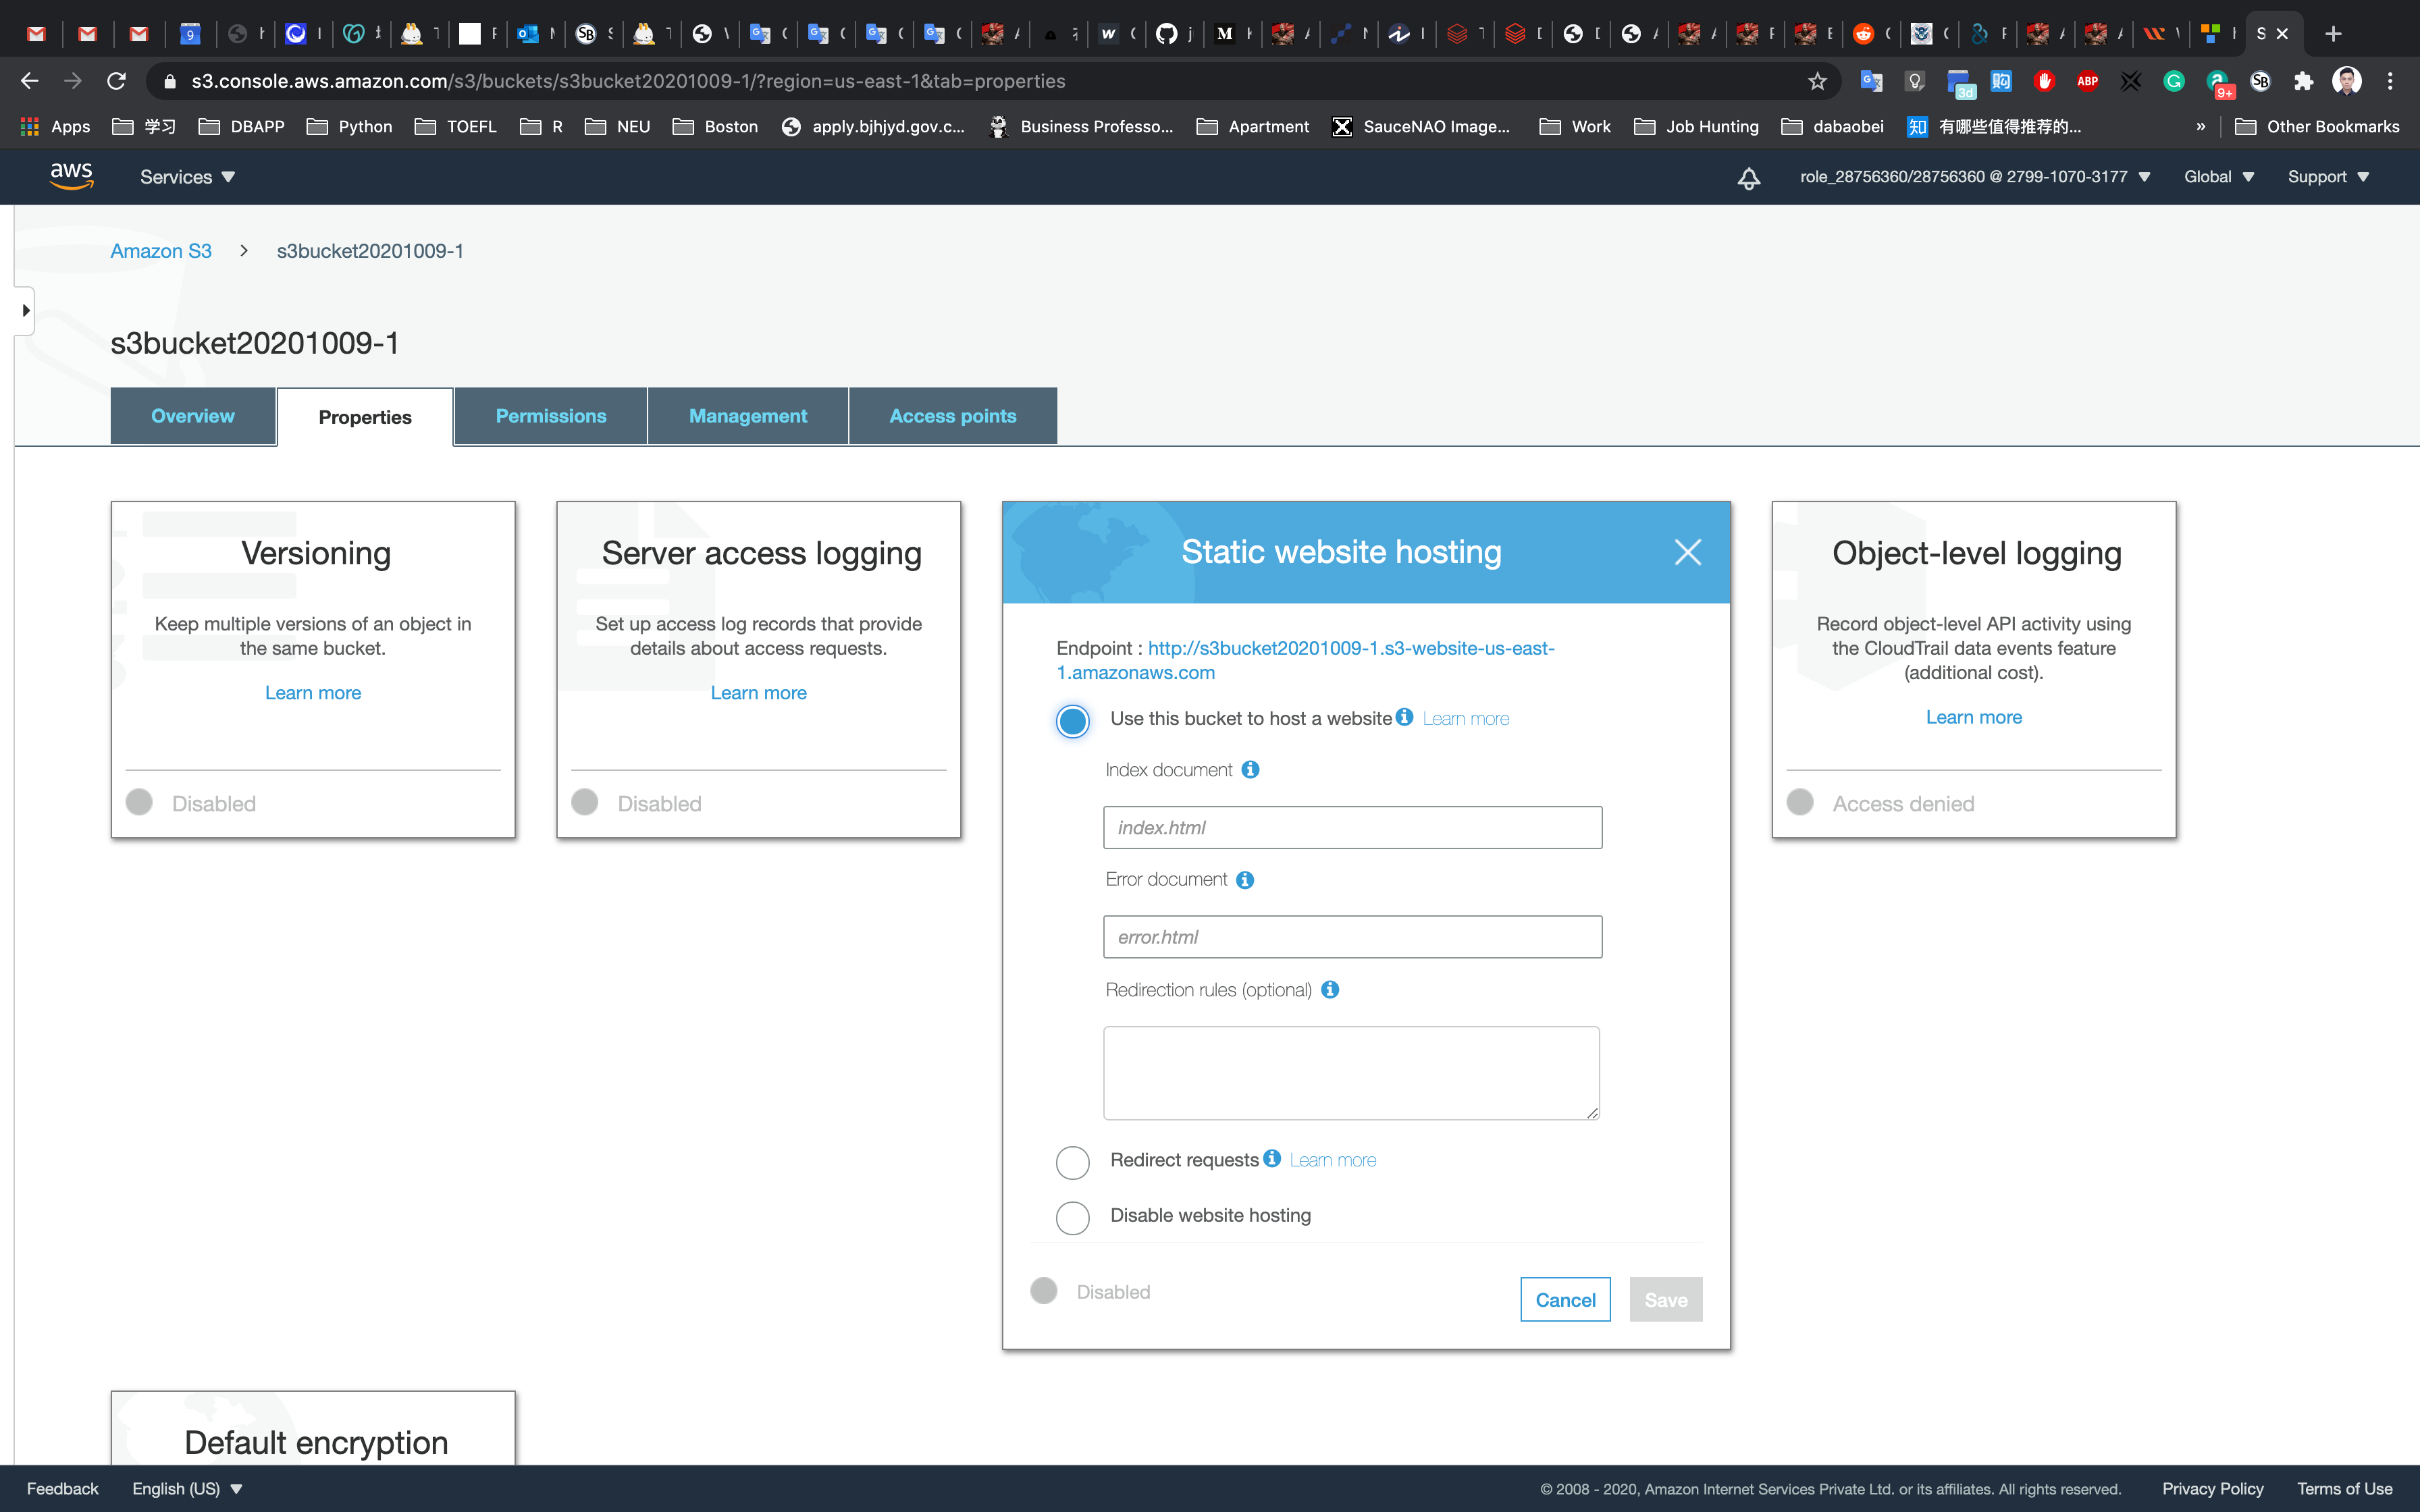Select Use this bucket to host a website
This screenshot has height=1512, width=2420.
click(x=1072, y=720)
